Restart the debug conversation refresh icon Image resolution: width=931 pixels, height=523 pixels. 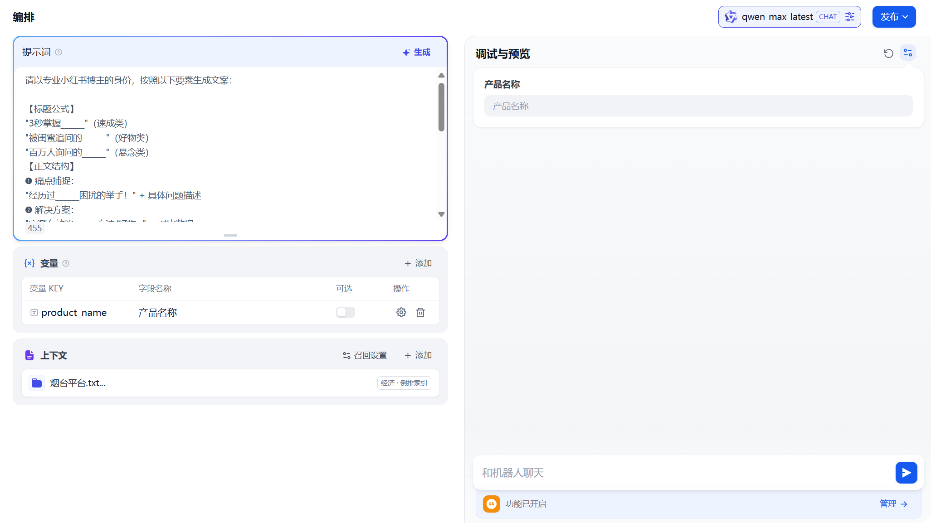(888, 53)
